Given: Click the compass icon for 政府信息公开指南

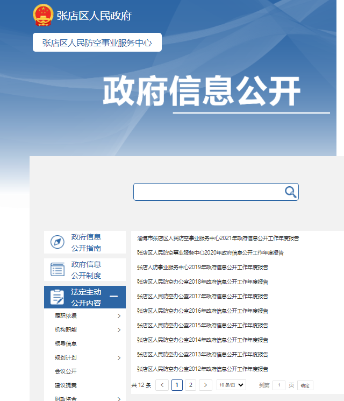Looking at the screenshot, I should [58, 242].
